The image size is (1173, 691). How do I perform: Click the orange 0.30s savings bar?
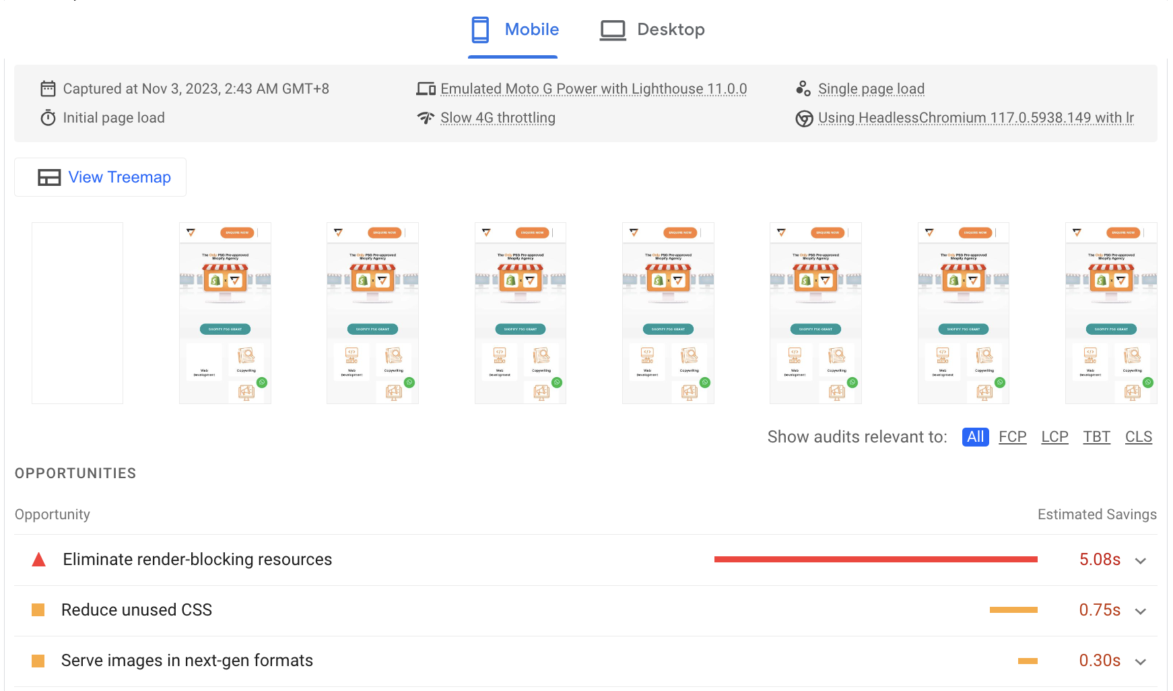[x=1028, y=661]
